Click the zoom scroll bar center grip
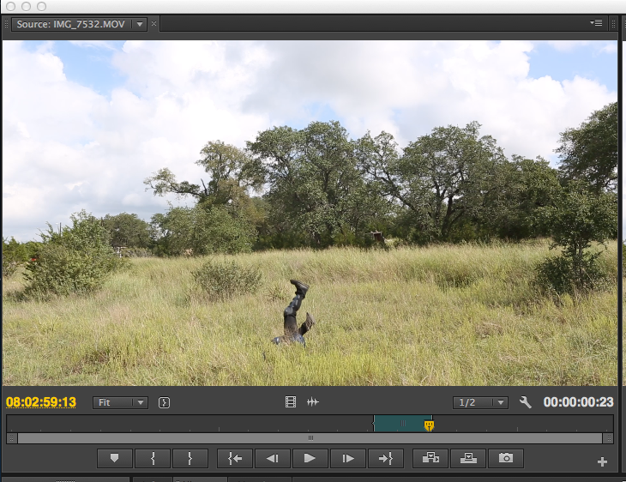The height and width of the screenshot is (482, 626). pos(310,438)
